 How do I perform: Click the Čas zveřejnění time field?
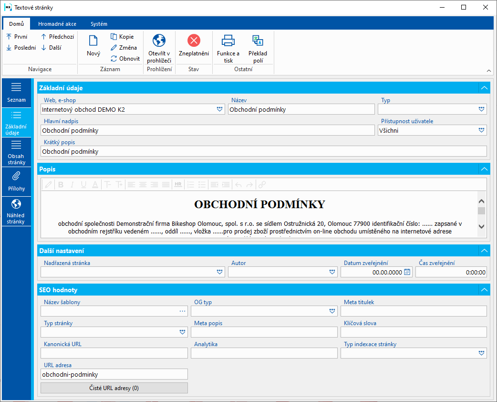tap(451, 272)
